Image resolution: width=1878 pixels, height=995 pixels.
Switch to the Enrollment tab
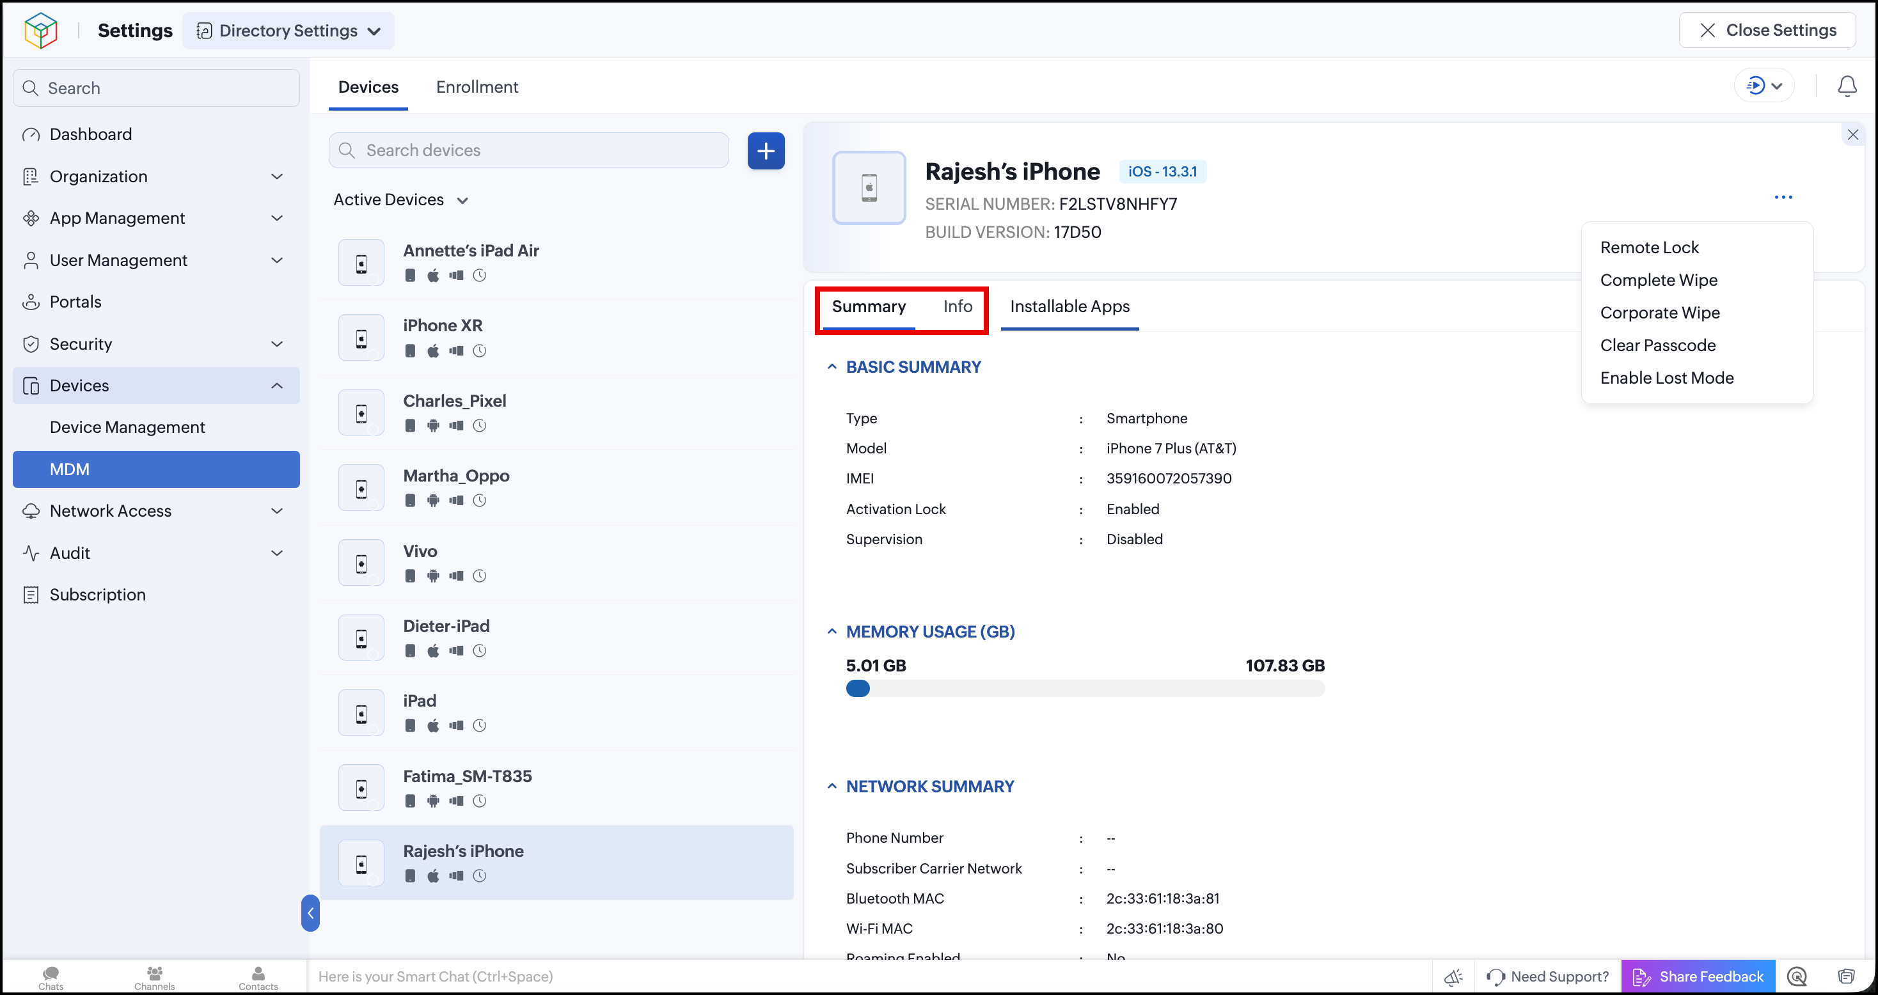[x=477, y=87]
